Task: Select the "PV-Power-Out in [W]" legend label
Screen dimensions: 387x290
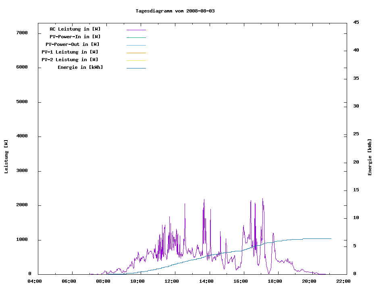Action: [73, 44]
